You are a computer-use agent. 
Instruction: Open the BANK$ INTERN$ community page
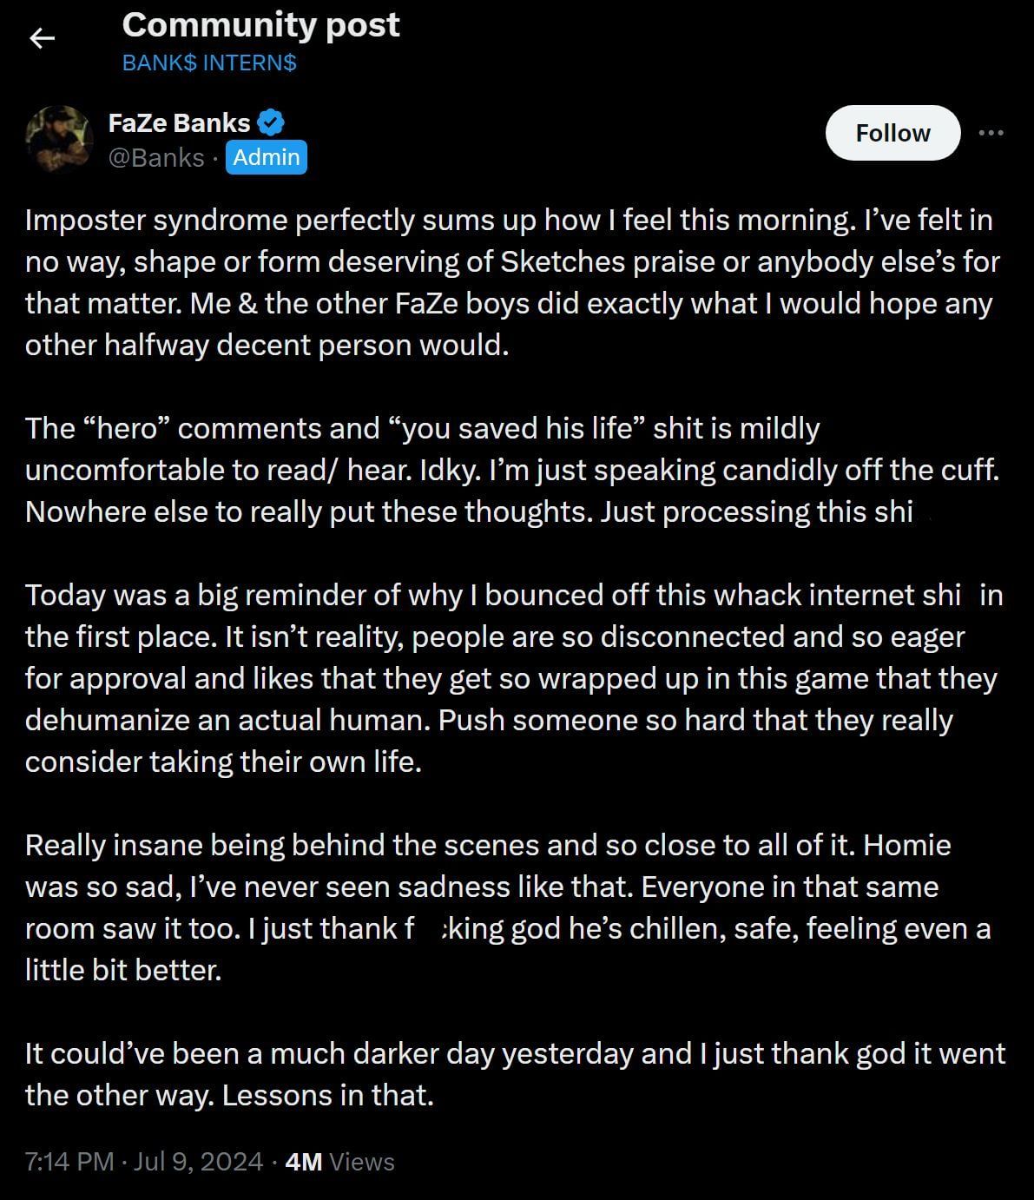click(x=208, y=62)
